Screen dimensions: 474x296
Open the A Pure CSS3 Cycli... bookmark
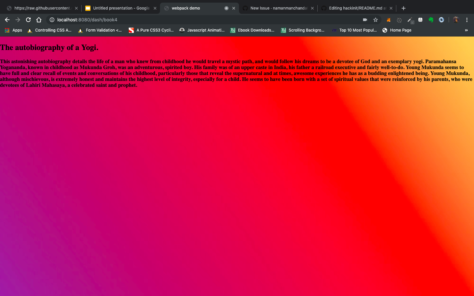coord(151,30)
